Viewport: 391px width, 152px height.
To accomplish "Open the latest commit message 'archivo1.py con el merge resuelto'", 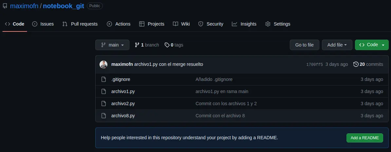I will (x=169, y=65).
